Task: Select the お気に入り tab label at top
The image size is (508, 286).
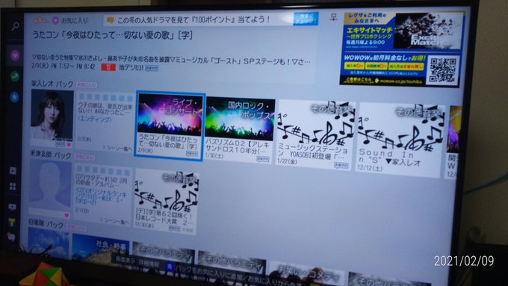Action: pyautogui.click(x=75, y=20)
